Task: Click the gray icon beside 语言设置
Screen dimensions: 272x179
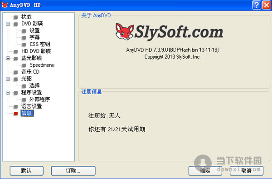Action: [x=16, y=106]
